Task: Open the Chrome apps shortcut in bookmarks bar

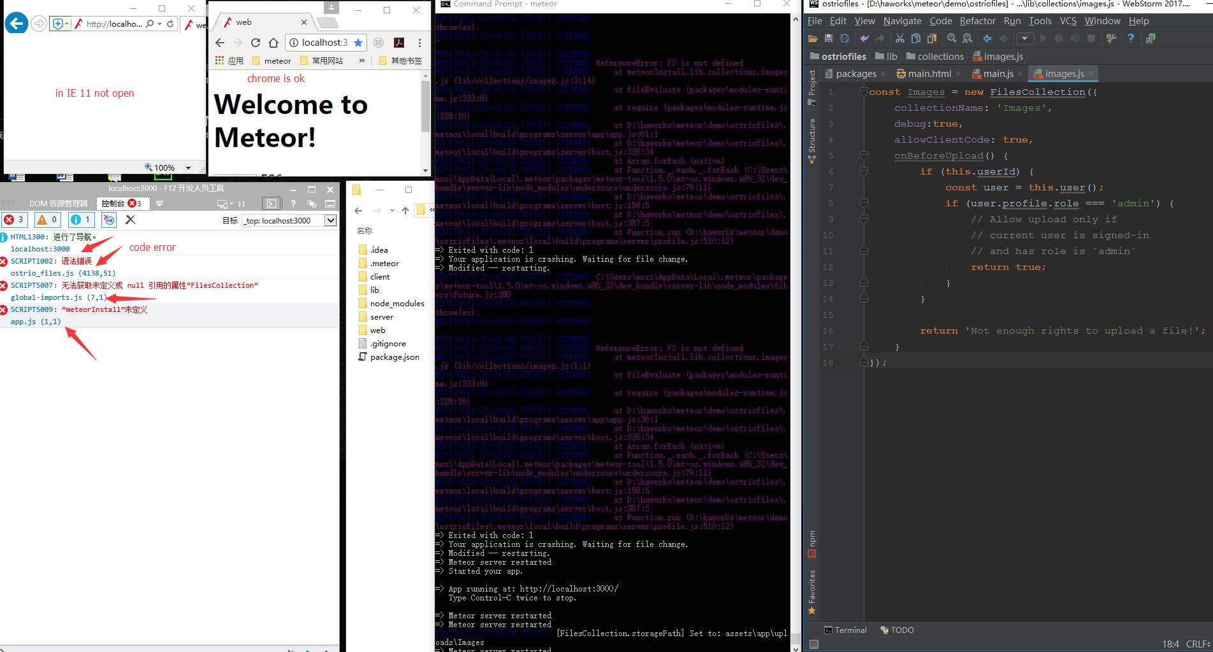Action: point(229,60)
